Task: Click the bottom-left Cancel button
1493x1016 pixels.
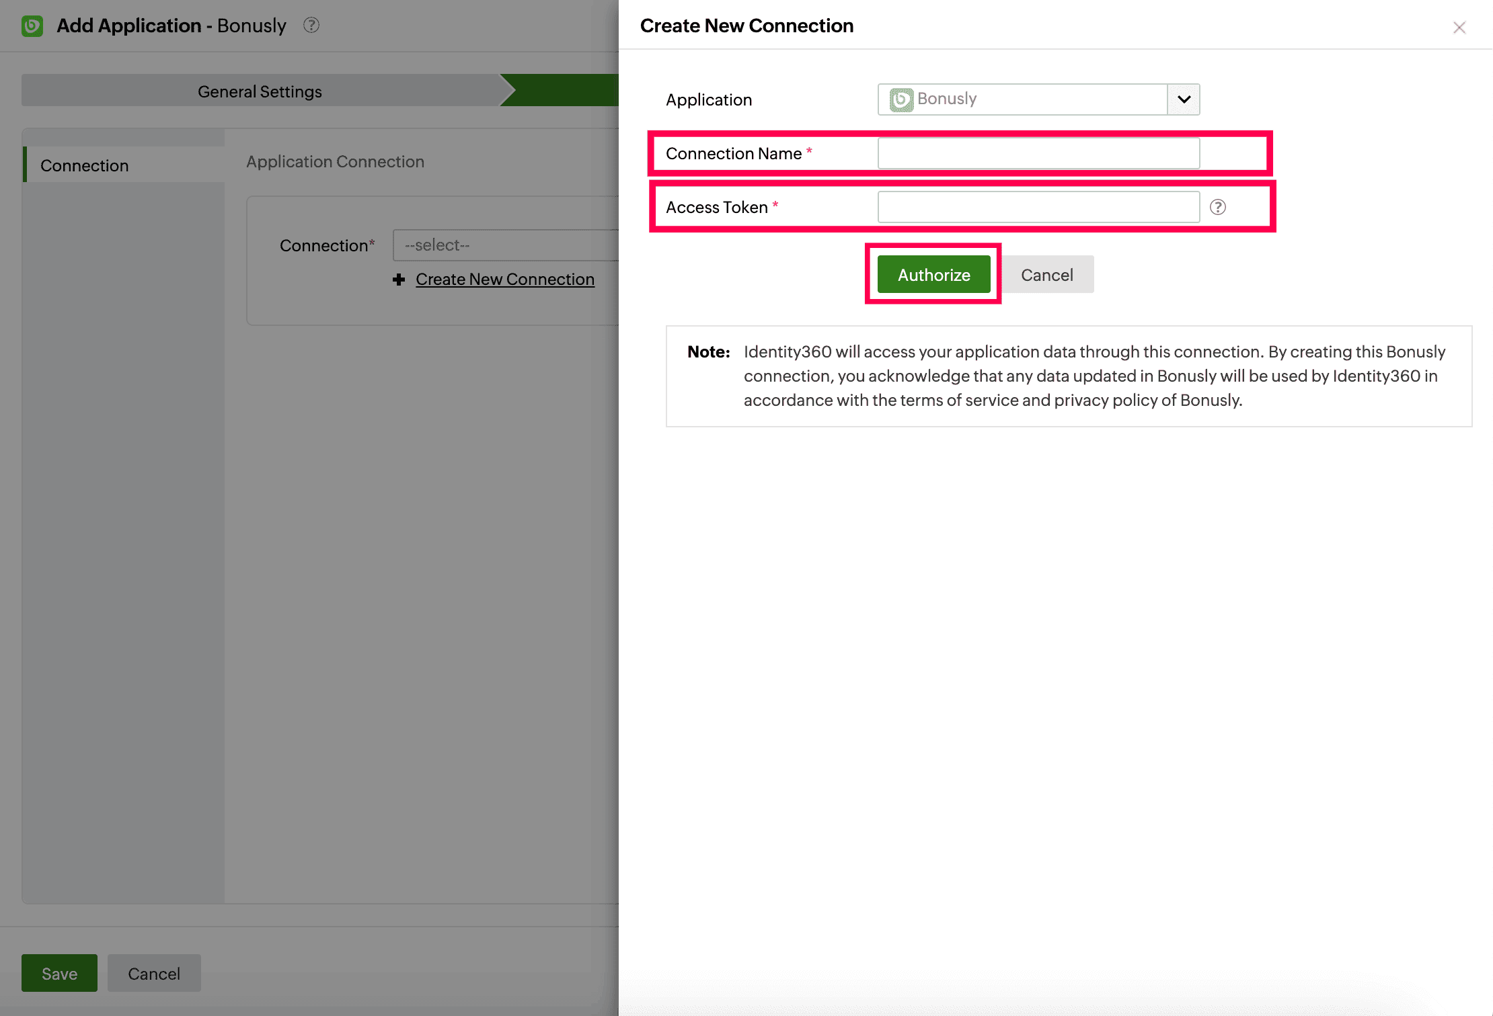Action: (x=154, y=973)
